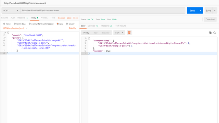
Task: Select the response Body tab
Action: 83,26
